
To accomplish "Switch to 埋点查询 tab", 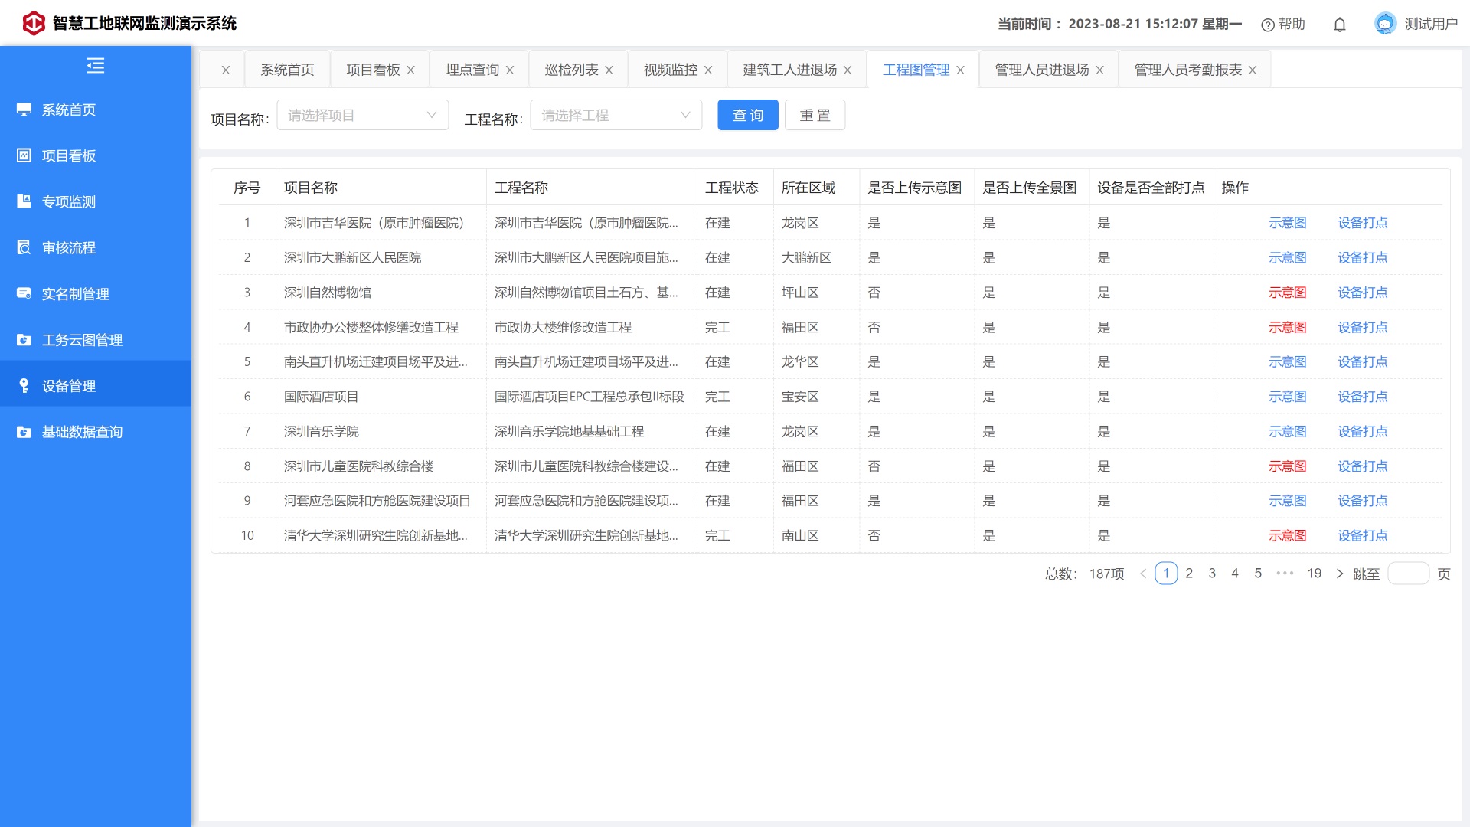I will 472,70.
